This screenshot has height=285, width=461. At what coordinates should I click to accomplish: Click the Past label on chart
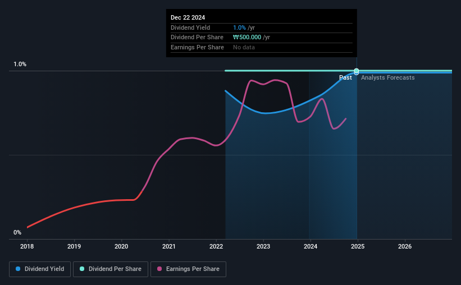[345, 77]
